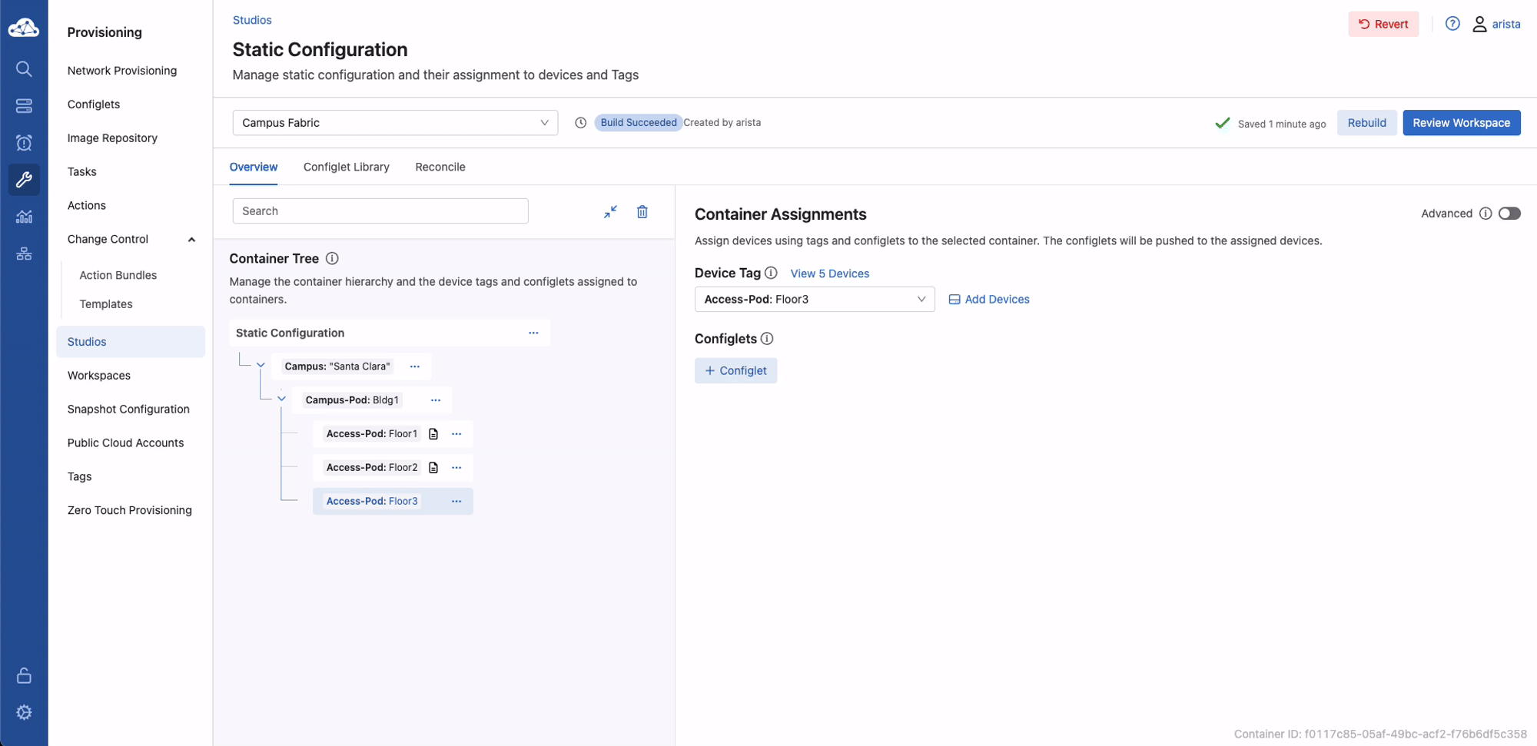Switch to the Reconcile tab

point(440,167)
